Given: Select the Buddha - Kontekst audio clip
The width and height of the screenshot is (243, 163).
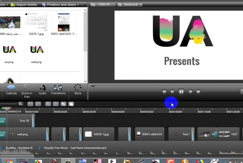Looking at the screenshot, I should pos(17,148).
